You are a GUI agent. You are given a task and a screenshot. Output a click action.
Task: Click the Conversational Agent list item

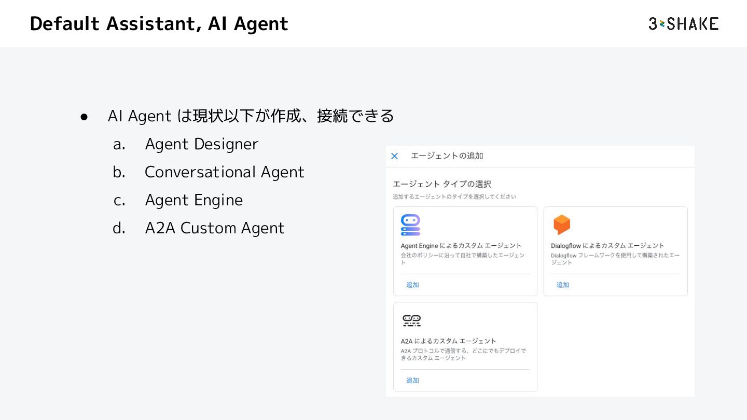[224, 172]
